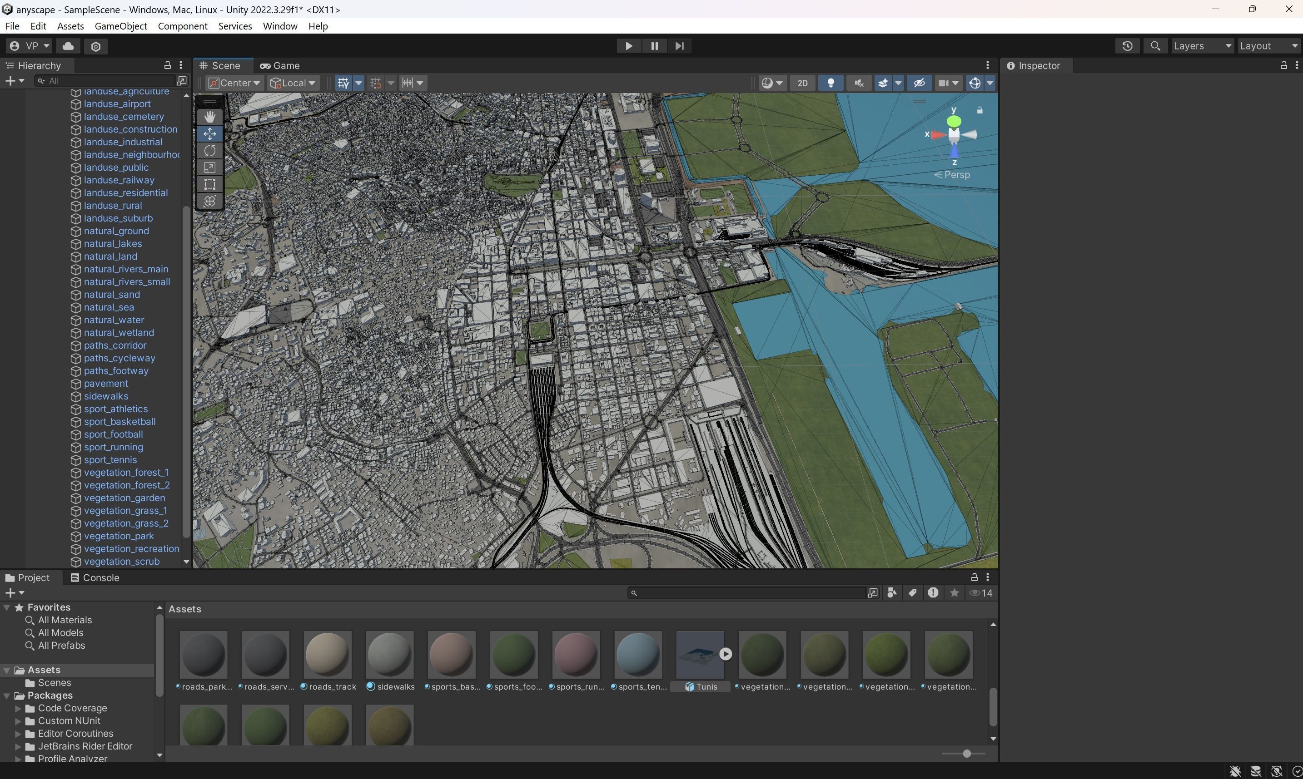Toggle scene audio mute
1303x779 pixels.
tap(859, 83)
